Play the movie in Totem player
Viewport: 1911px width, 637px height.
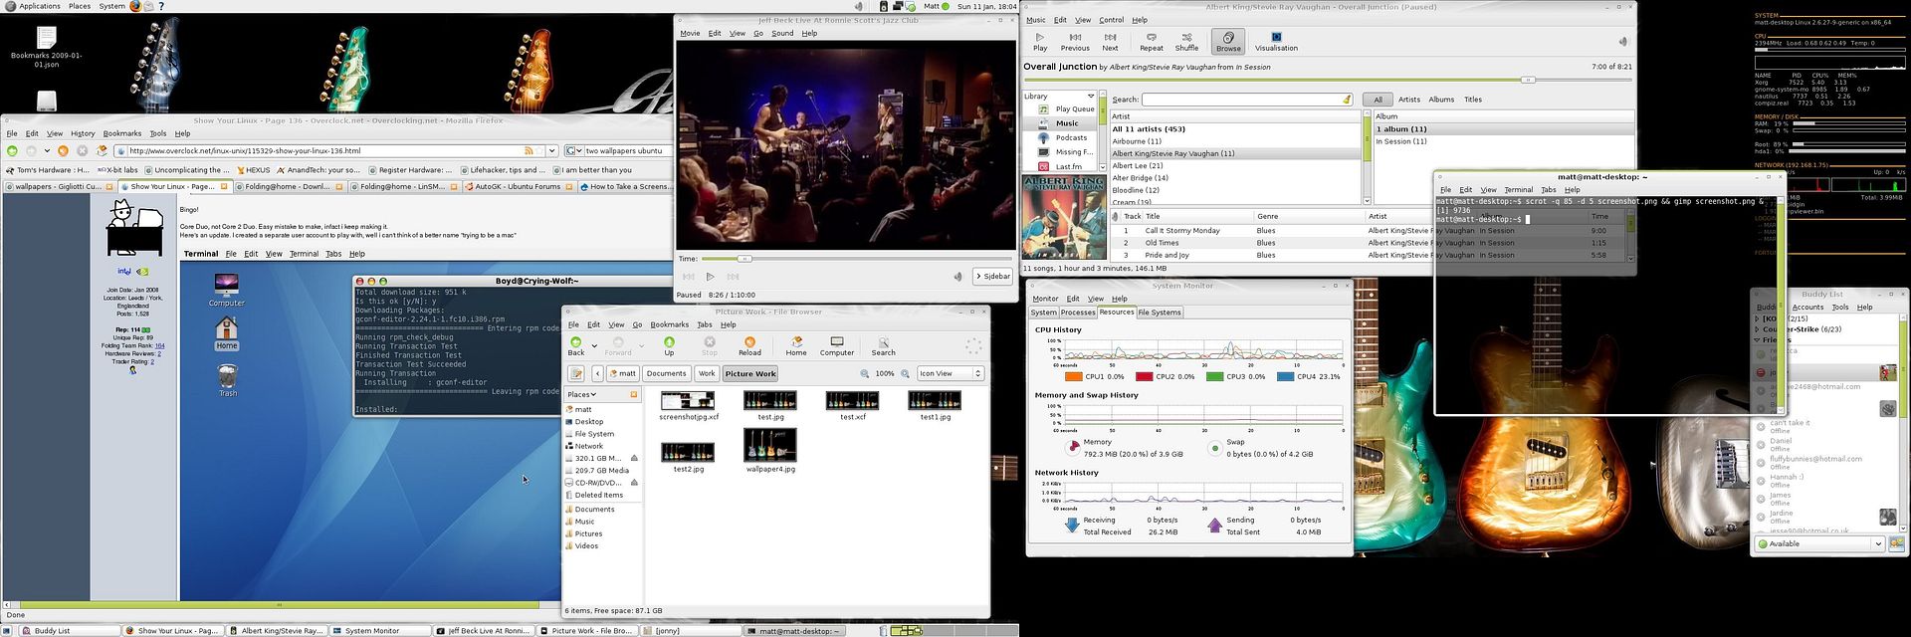click(x=710, y=277)
